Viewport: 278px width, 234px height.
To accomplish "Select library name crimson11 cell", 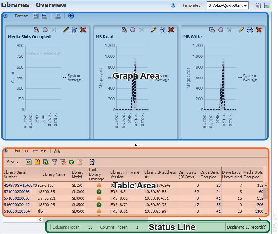I will click(54, 198).
